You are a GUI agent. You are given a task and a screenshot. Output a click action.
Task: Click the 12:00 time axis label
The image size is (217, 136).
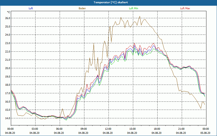[108, 129]
